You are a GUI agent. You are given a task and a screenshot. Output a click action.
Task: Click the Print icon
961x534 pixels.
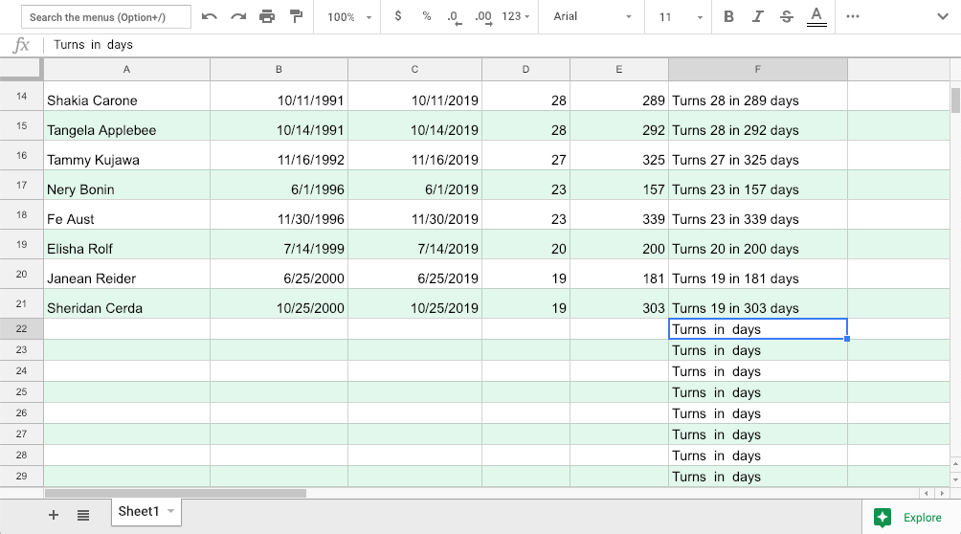pyautogui.click(x=267, y=17)
